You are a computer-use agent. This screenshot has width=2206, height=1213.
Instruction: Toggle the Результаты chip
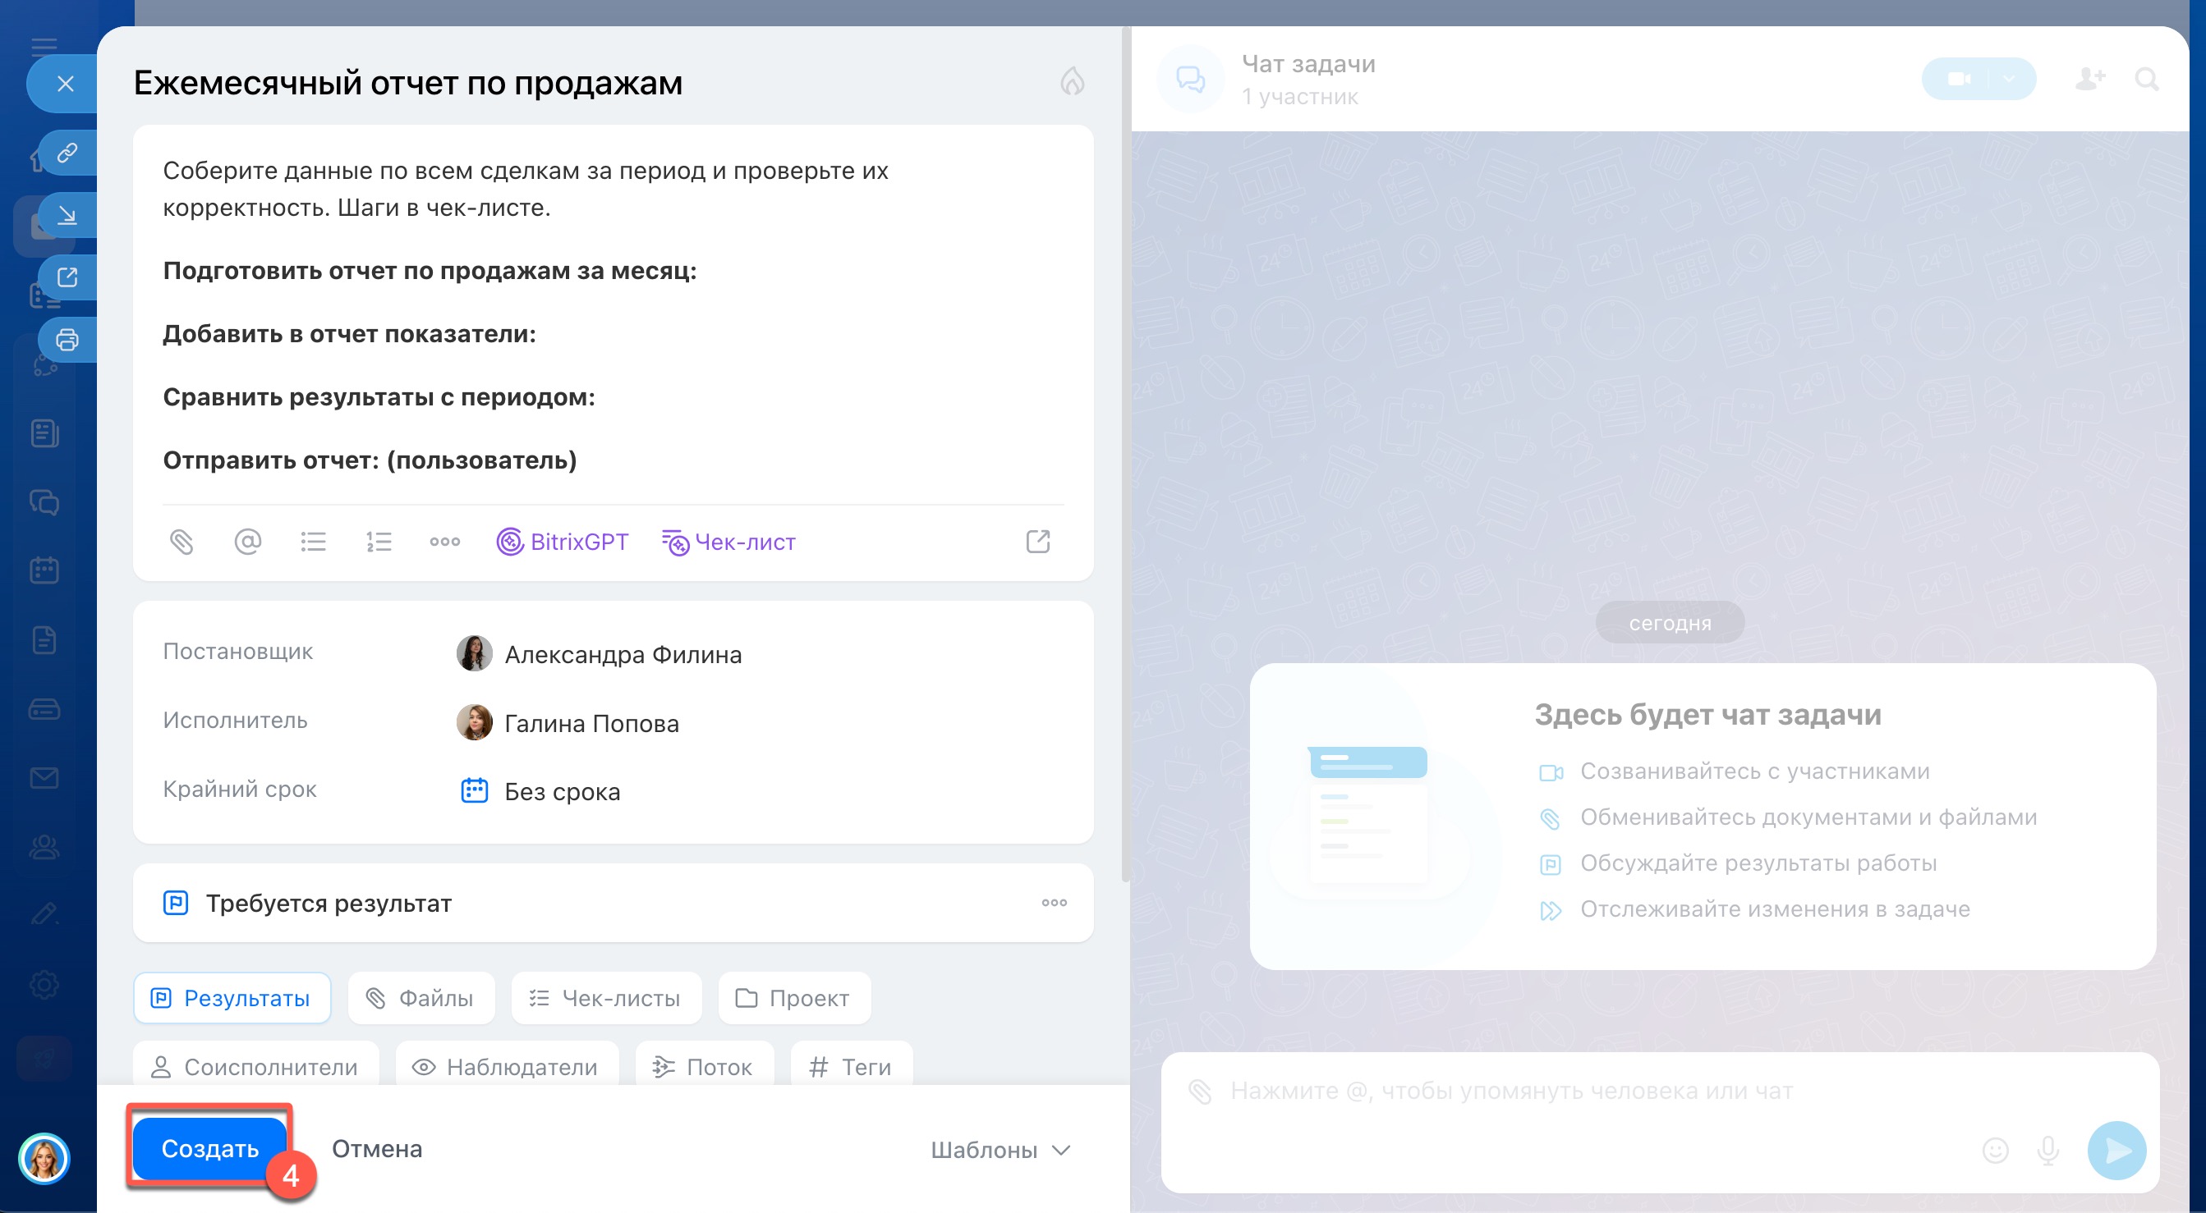pos(232,998)
